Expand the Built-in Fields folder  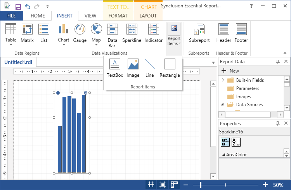coord(223,80)
